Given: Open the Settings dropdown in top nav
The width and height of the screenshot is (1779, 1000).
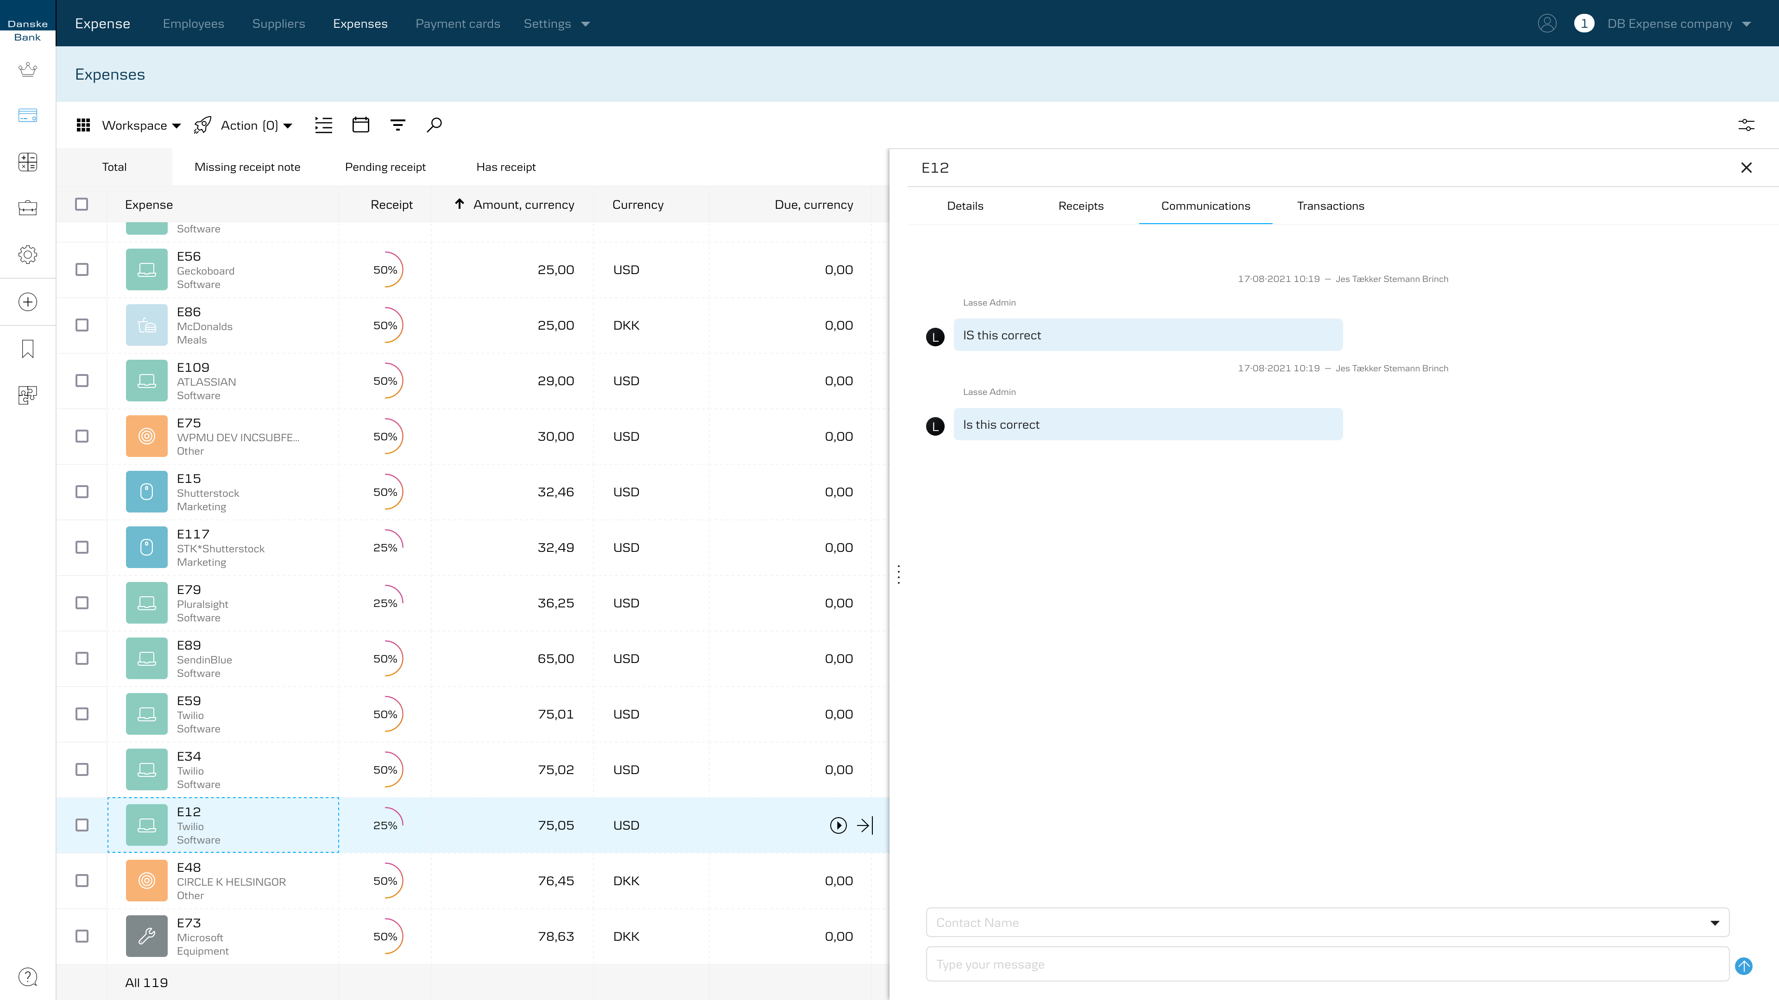Looking at the screenshot, I should point(556,24).
